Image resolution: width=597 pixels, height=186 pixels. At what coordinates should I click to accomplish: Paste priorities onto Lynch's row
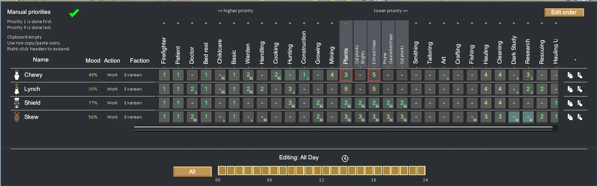[x=580, y=89]
